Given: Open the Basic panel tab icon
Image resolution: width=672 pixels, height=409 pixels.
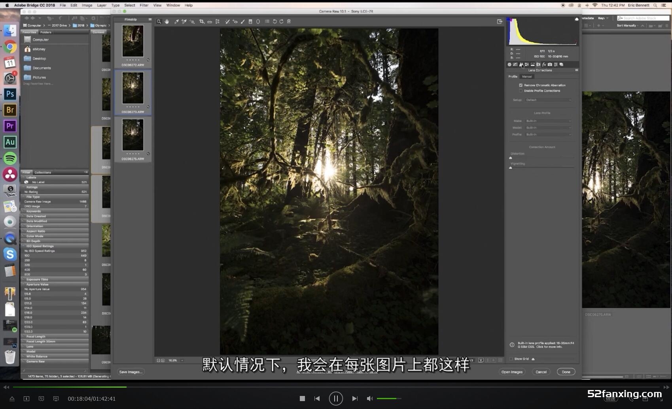Looking at the screenshot, I should coord(509,64).
